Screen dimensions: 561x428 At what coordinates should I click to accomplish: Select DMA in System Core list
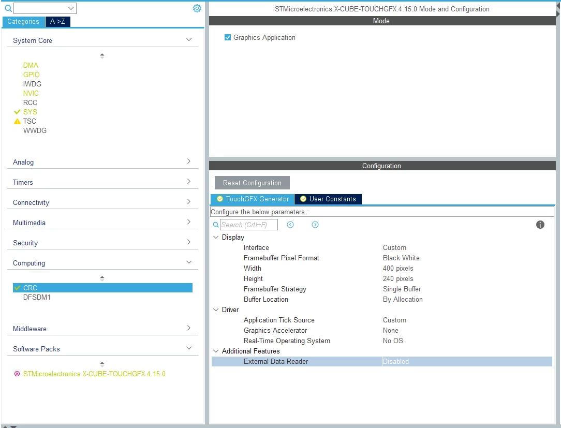(31, 66)
